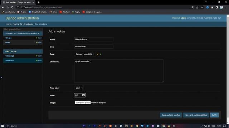Add a new User via Add link
This screenshot has height=128, width=229.
pyautogui.click(x=39, y=43)
